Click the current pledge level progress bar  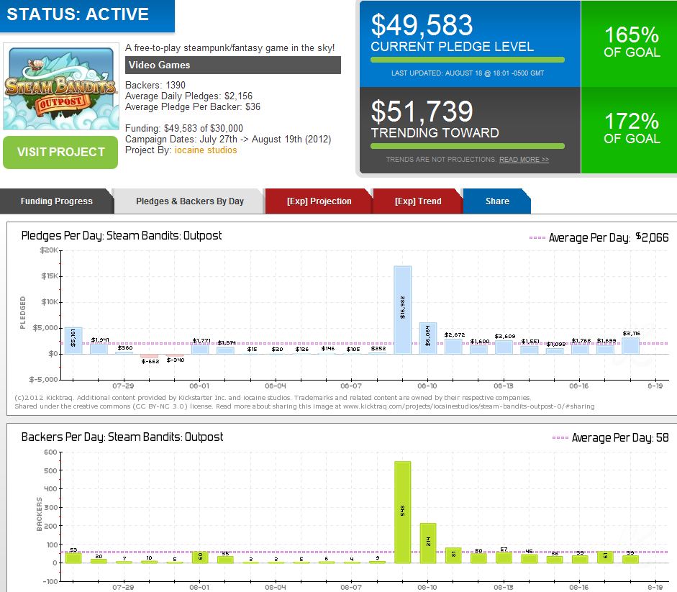pos(468,60)
